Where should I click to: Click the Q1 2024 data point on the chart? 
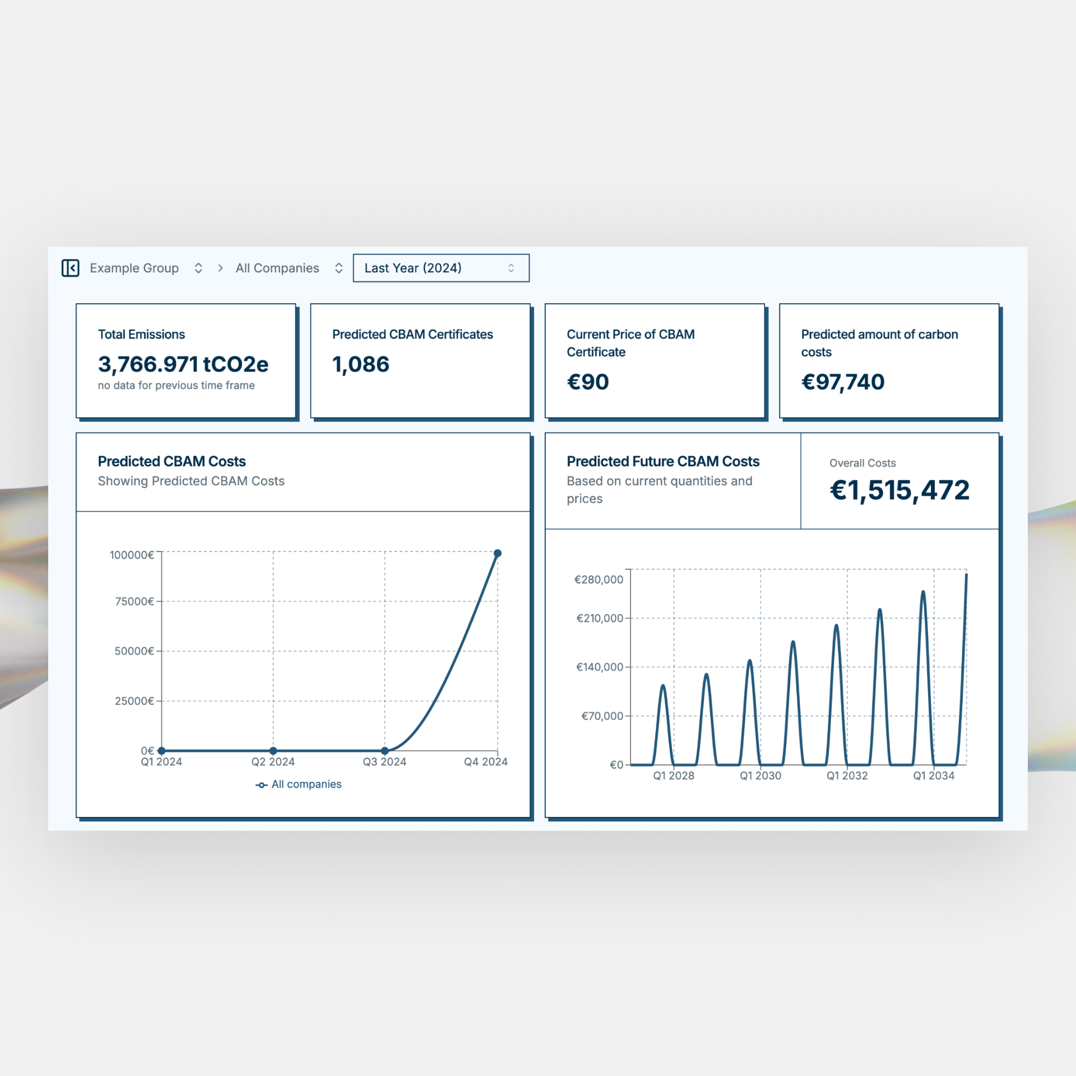161,750
